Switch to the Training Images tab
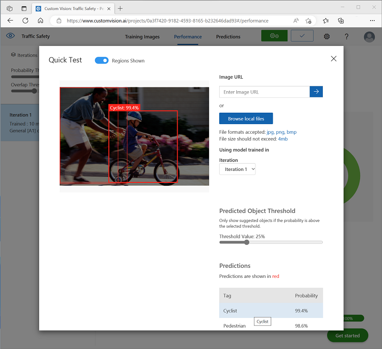The height and width of the screenshot is (349, 382). pos(142,37)
